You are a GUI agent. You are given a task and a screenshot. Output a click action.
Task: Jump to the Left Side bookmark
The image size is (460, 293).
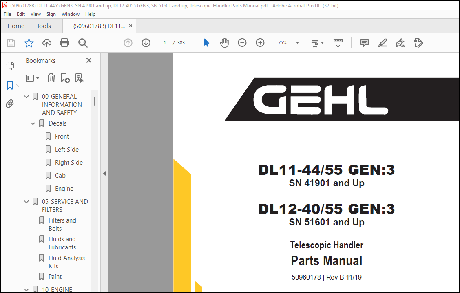67,150
